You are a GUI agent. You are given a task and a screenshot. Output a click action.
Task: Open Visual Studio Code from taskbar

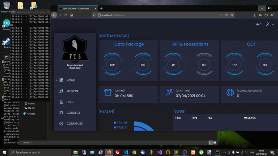click(x=126, y=152)
